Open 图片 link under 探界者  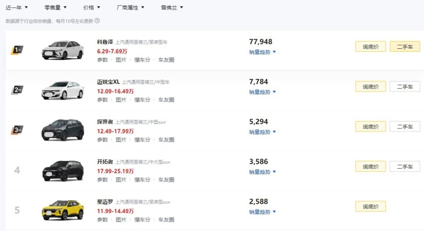click(x=121, y=140)
